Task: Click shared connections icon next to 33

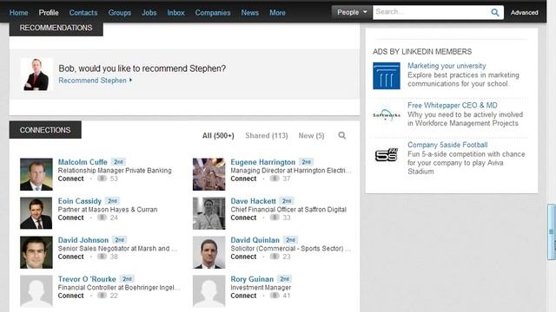Action: point(275,218)
